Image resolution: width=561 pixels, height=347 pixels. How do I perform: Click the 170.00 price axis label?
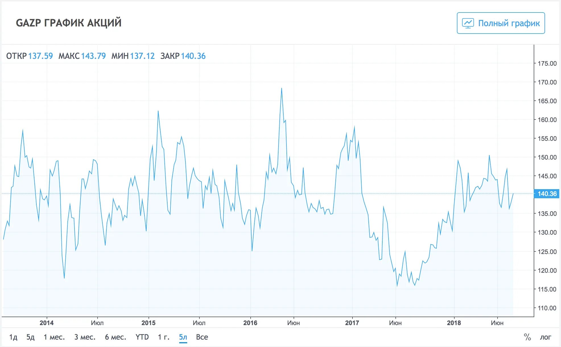pos(547,82)
